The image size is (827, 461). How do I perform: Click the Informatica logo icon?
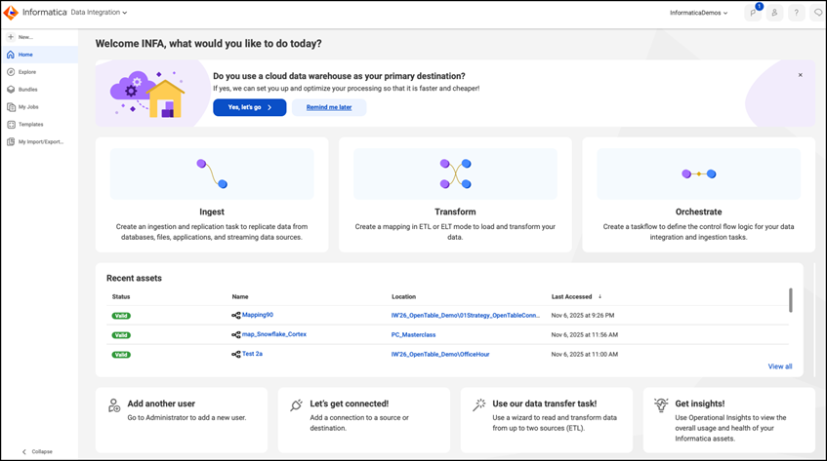[11, 13]
